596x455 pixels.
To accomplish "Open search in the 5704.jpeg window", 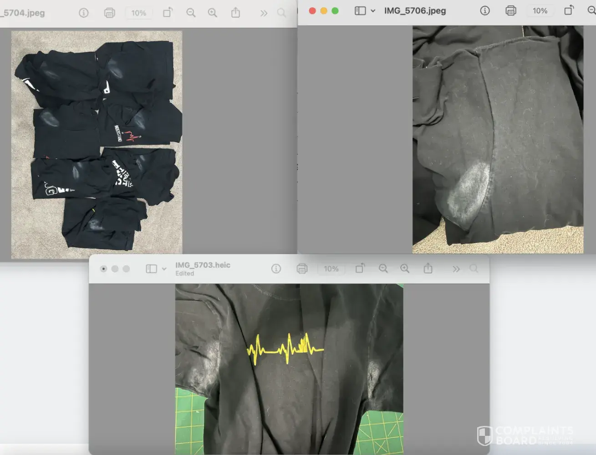I will (x=282, y=13).
